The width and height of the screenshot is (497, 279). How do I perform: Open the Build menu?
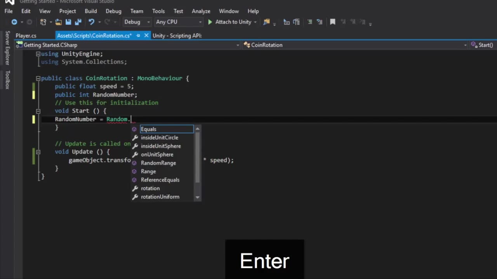(90, 11)
